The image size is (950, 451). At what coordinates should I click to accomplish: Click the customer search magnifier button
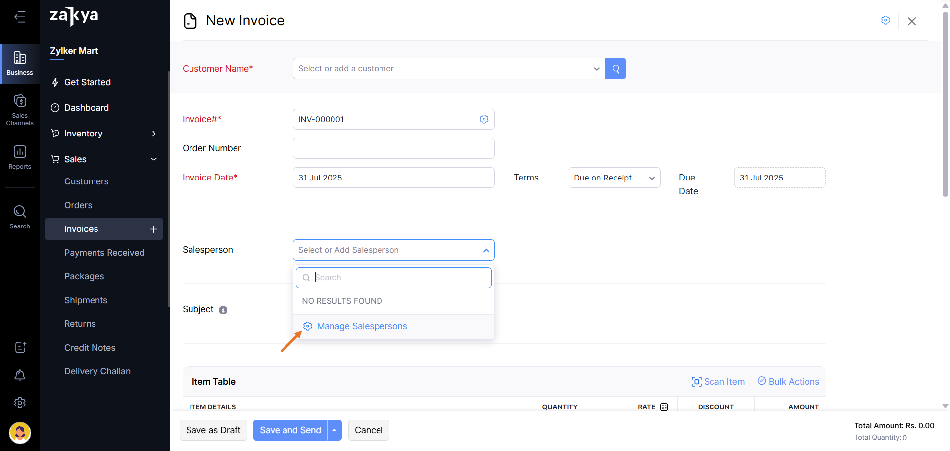(x=616, y=69)
